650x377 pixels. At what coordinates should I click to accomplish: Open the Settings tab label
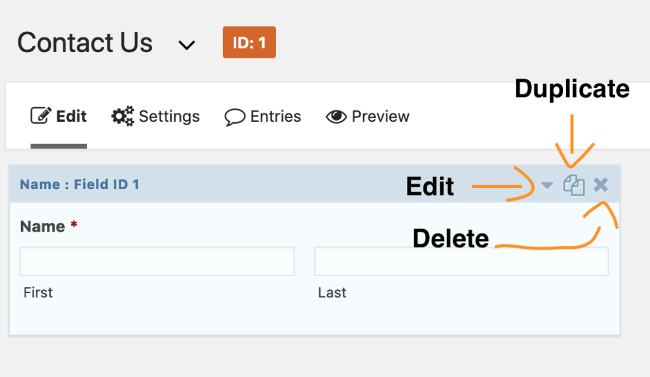pyautogui.click(x=169, y=117)
